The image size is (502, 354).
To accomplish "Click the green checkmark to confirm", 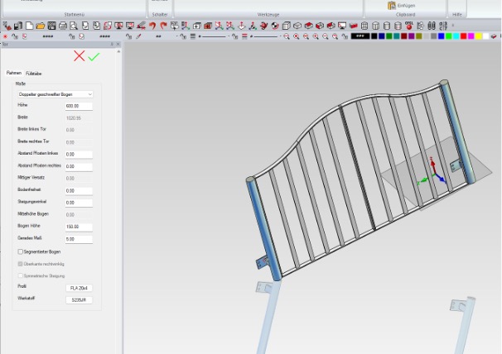I will [94, 56].
